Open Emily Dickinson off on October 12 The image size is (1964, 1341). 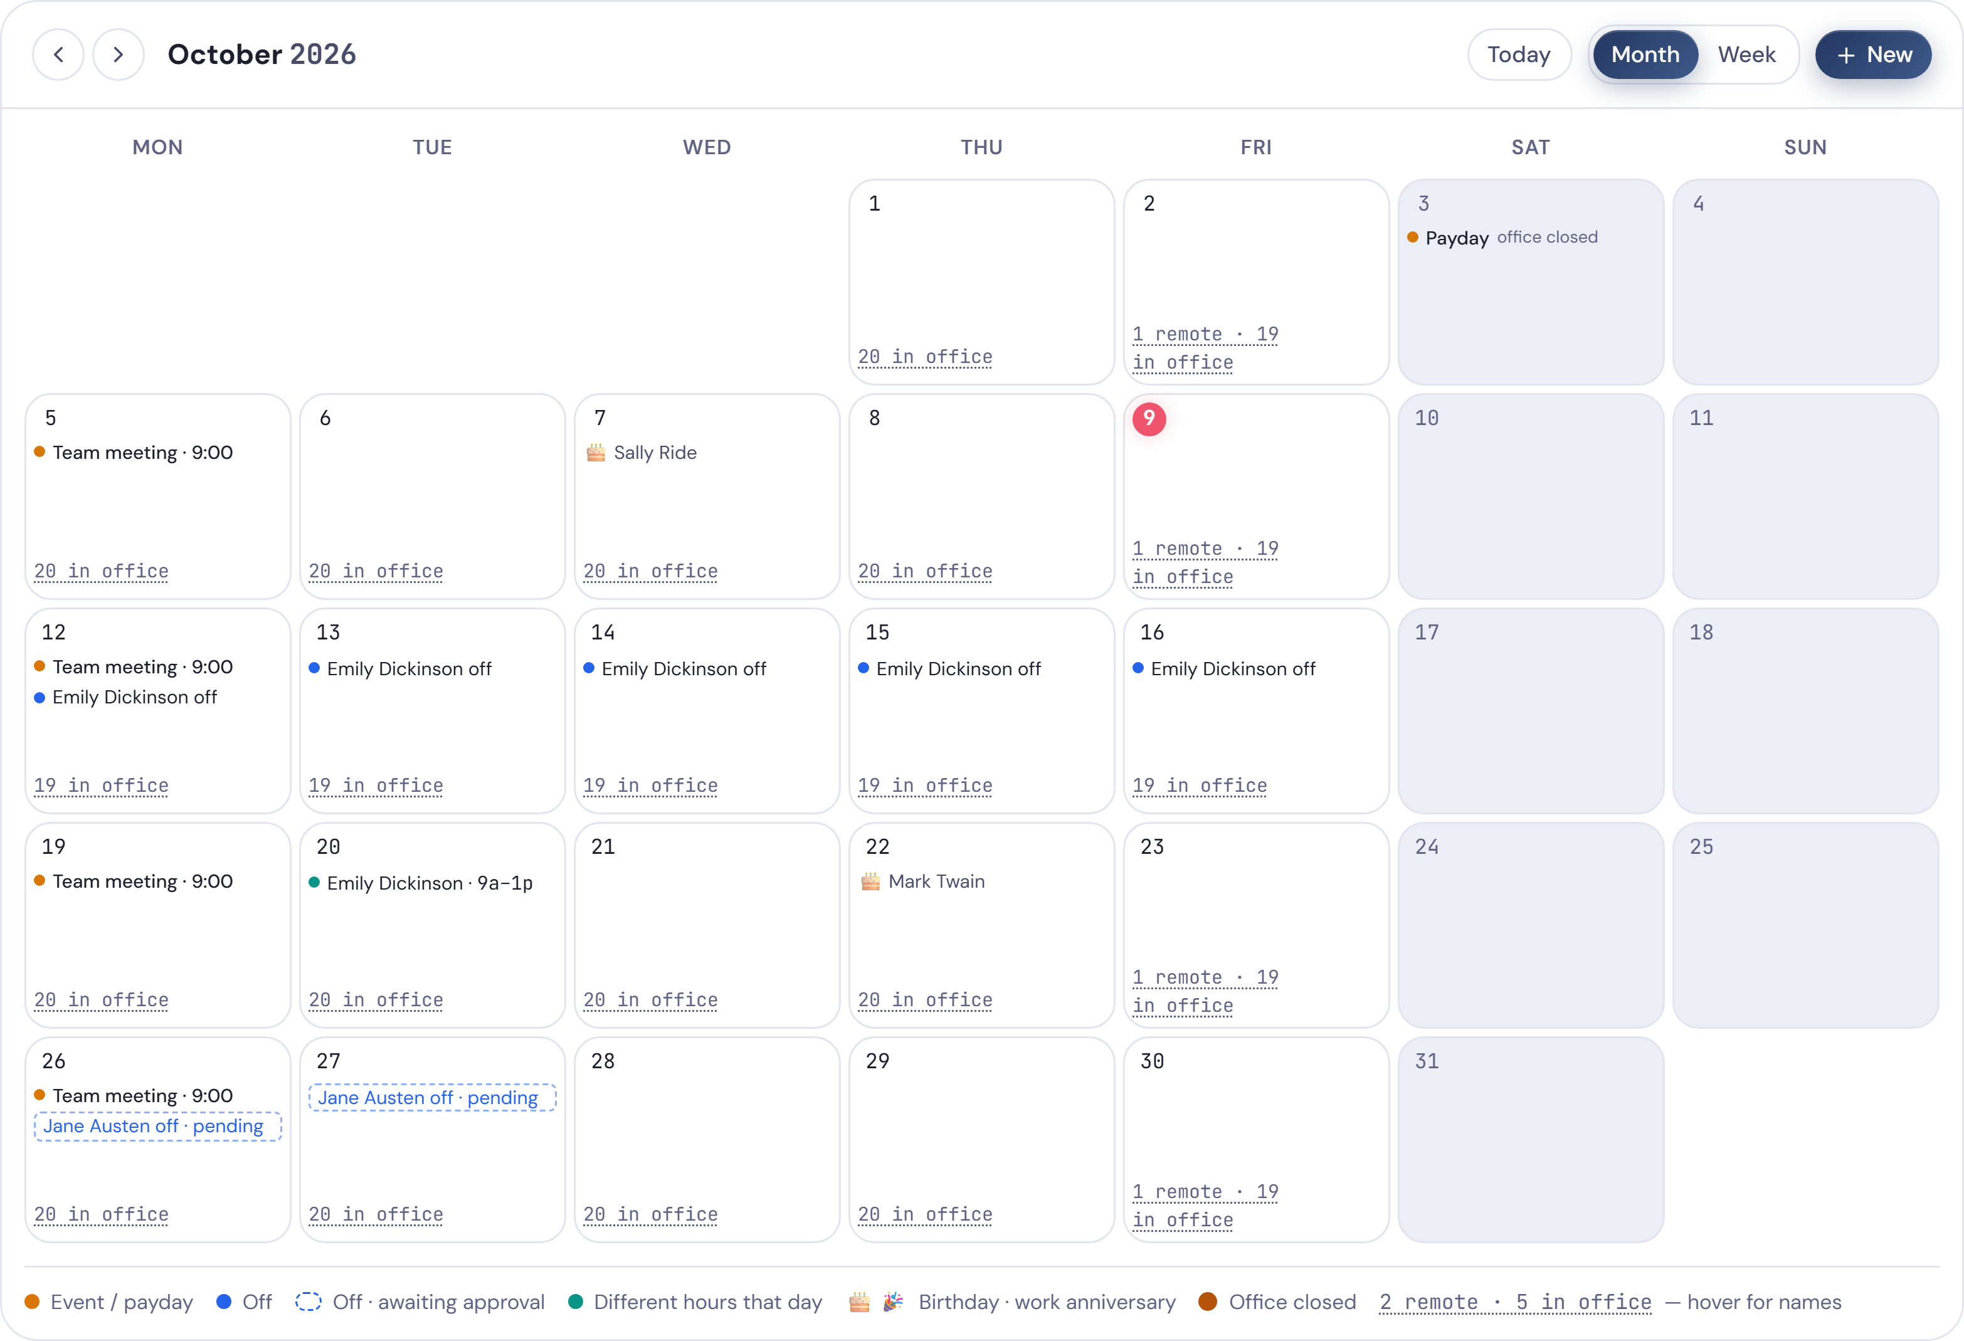pos(126,697)
